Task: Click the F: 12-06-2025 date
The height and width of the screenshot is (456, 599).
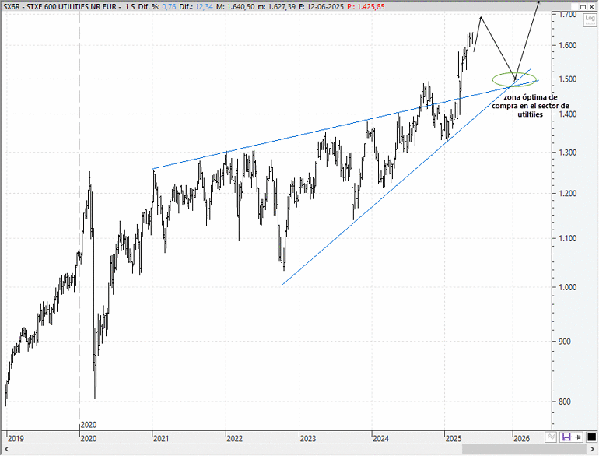Action: click(x=321, y=7)
